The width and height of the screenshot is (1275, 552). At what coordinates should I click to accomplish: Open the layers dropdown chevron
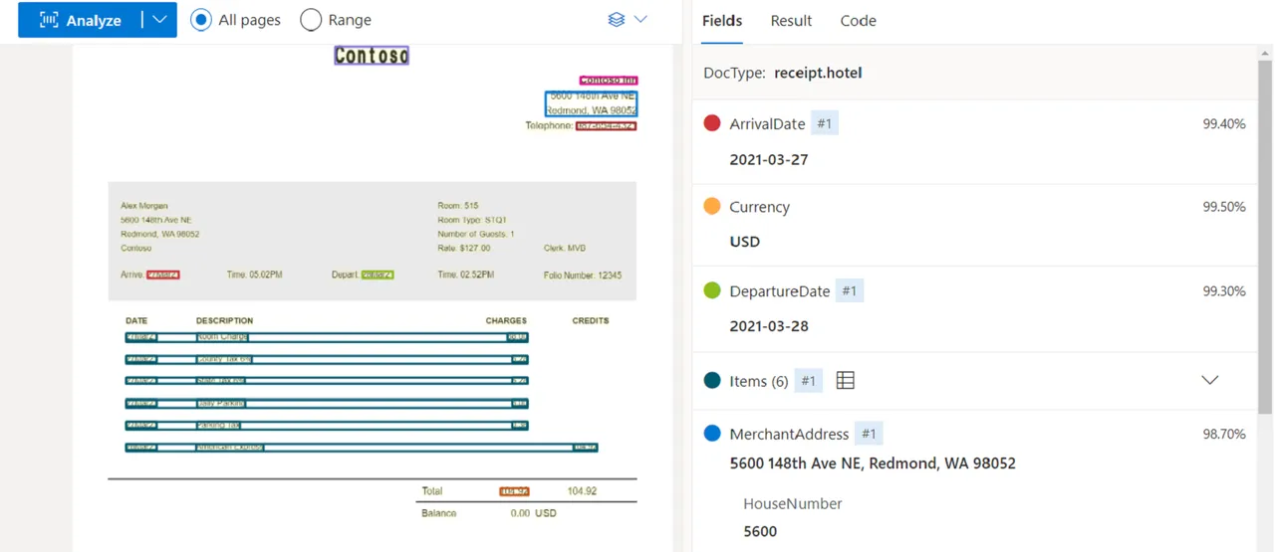(x=640, y=20)
